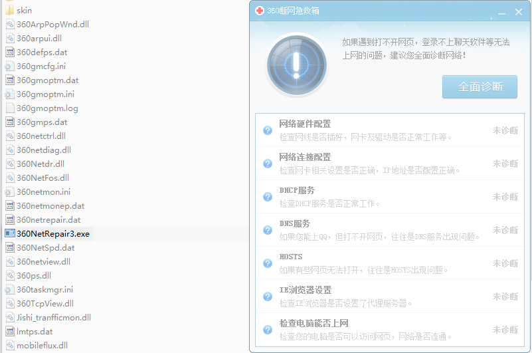Viewport: 532px width, 353px height.
Task: Click the 全面诊断 button
Action: click(480, 87)
